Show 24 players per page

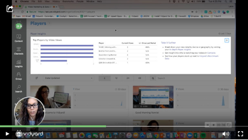[128, 78]
